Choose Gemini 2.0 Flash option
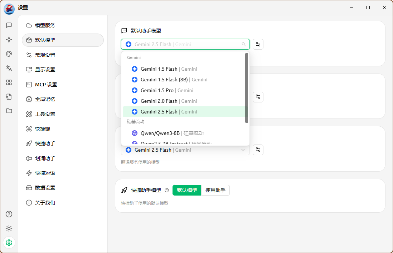 click(184, 101)
